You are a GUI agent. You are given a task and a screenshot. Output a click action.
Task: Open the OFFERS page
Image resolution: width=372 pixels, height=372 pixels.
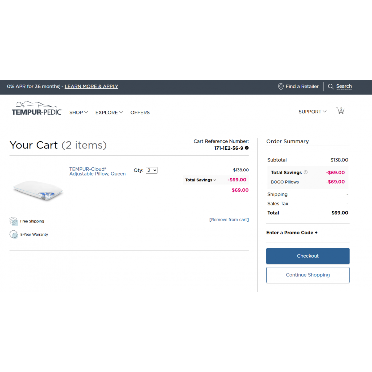coord(140,113)
